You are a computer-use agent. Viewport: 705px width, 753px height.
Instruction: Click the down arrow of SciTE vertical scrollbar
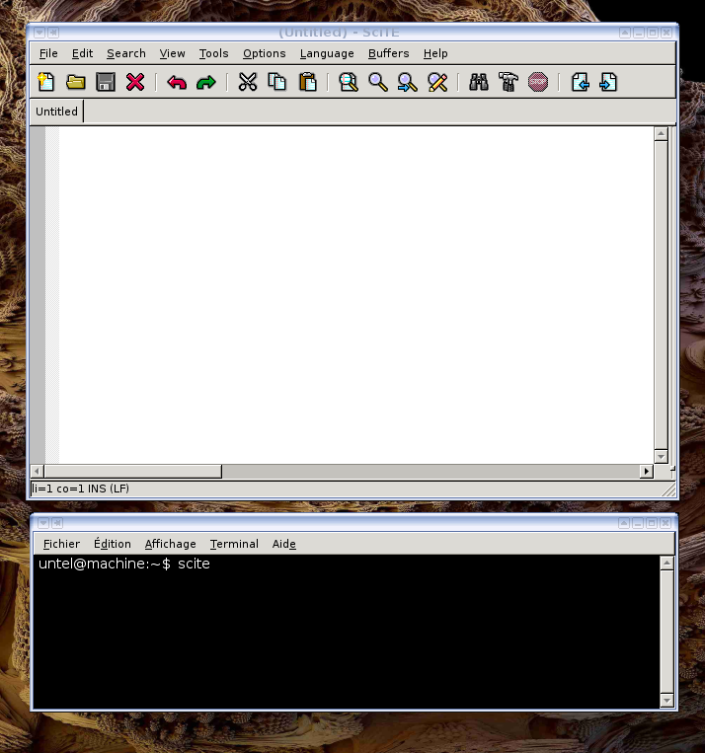click(662, 457)
